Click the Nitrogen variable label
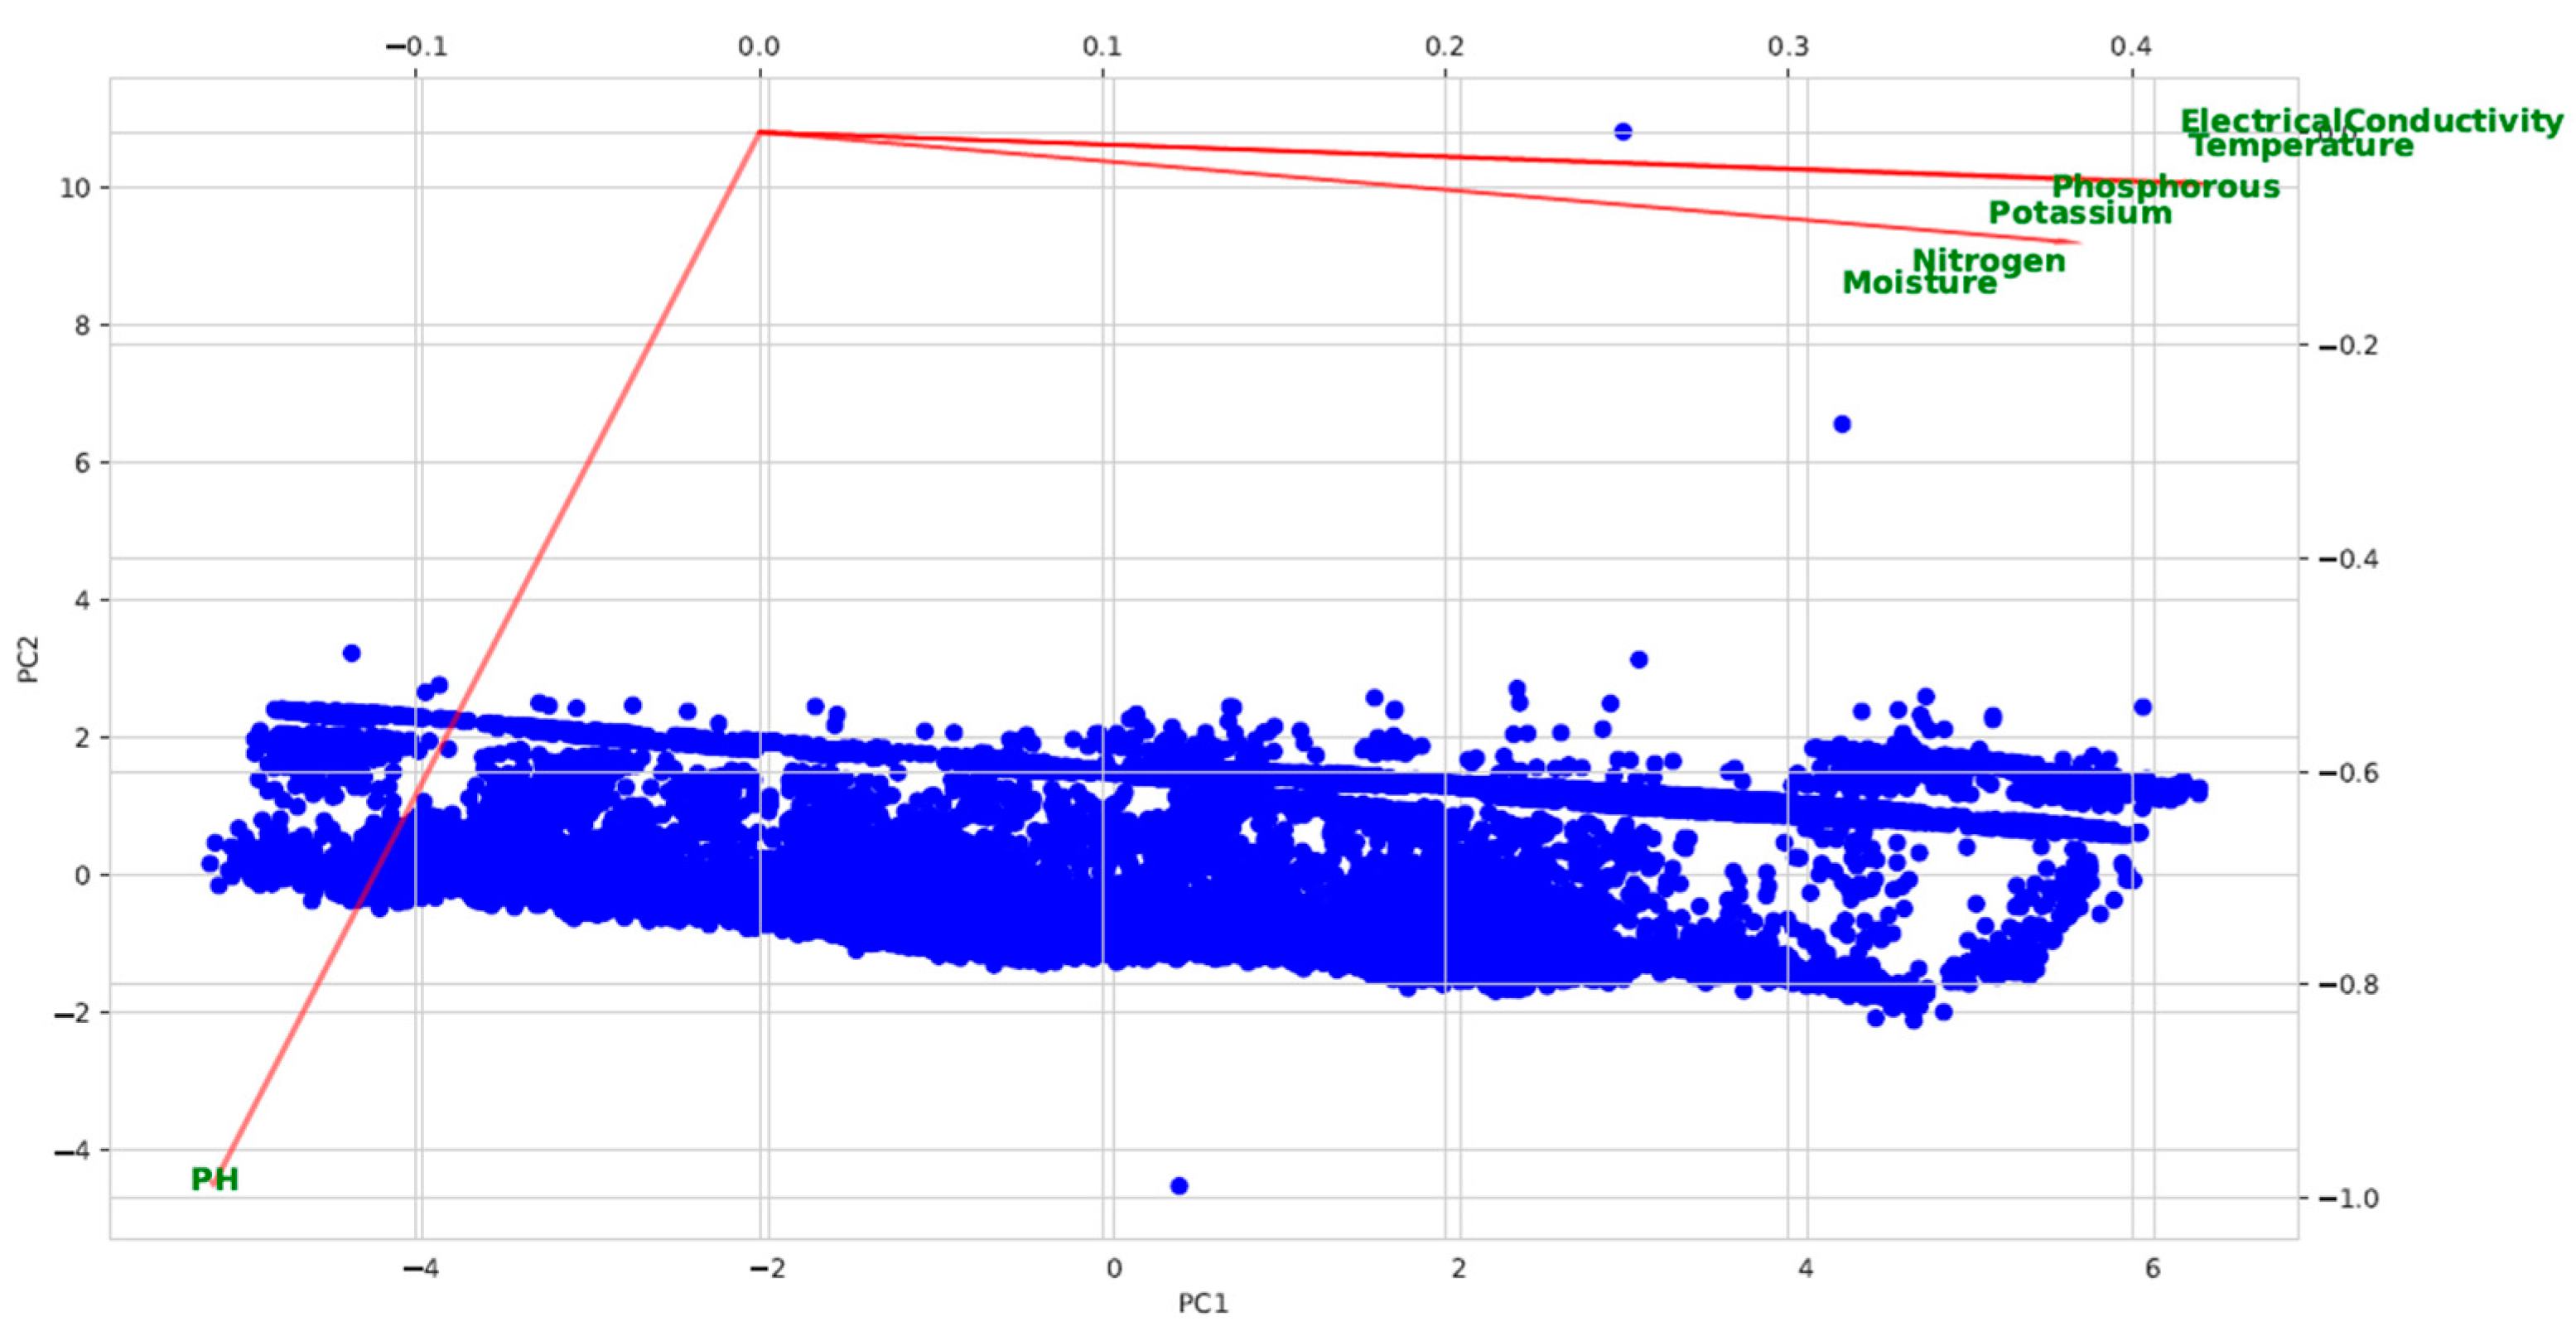Image resolution: width=2576 pixels, height=1341 pixels. (1988, 261)
